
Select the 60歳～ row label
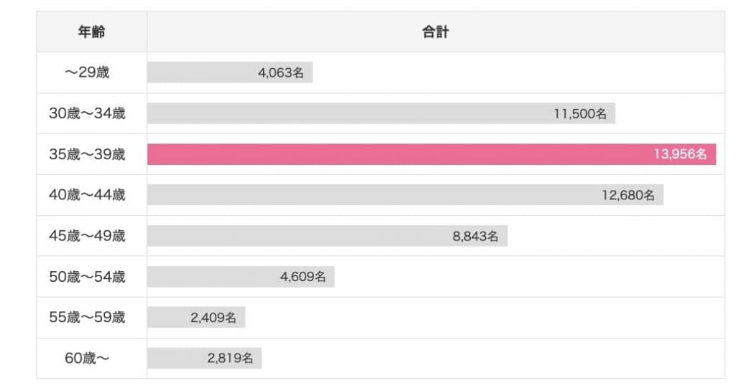pos(87,359)
